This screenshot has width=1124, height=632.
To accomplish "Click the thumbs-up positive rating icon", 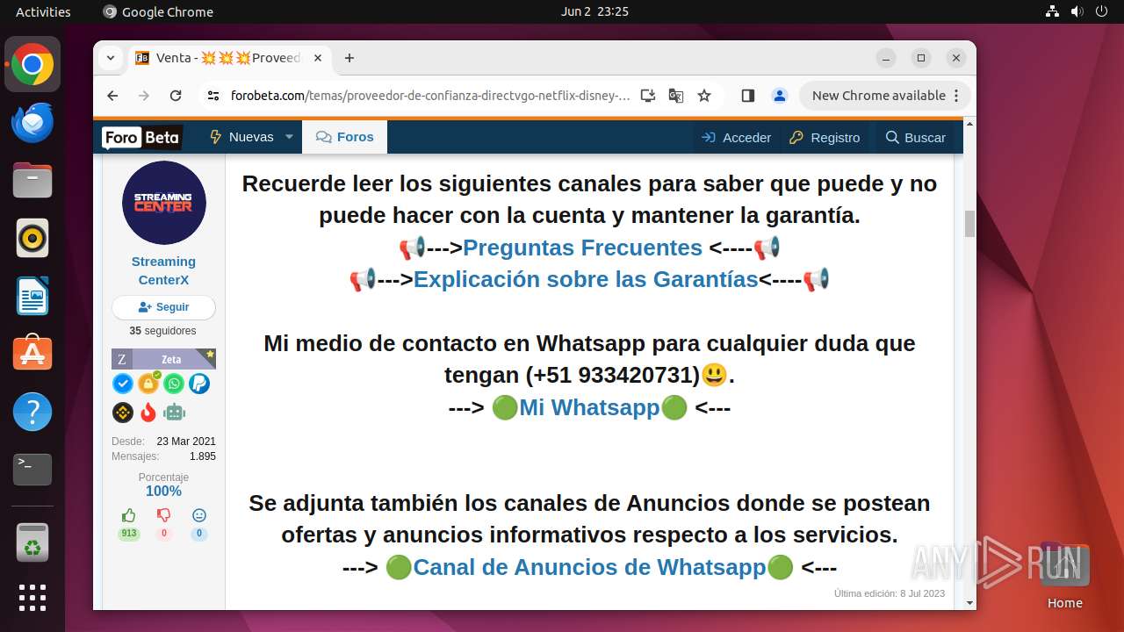I will pyautogui.click(x=129, y=515).
